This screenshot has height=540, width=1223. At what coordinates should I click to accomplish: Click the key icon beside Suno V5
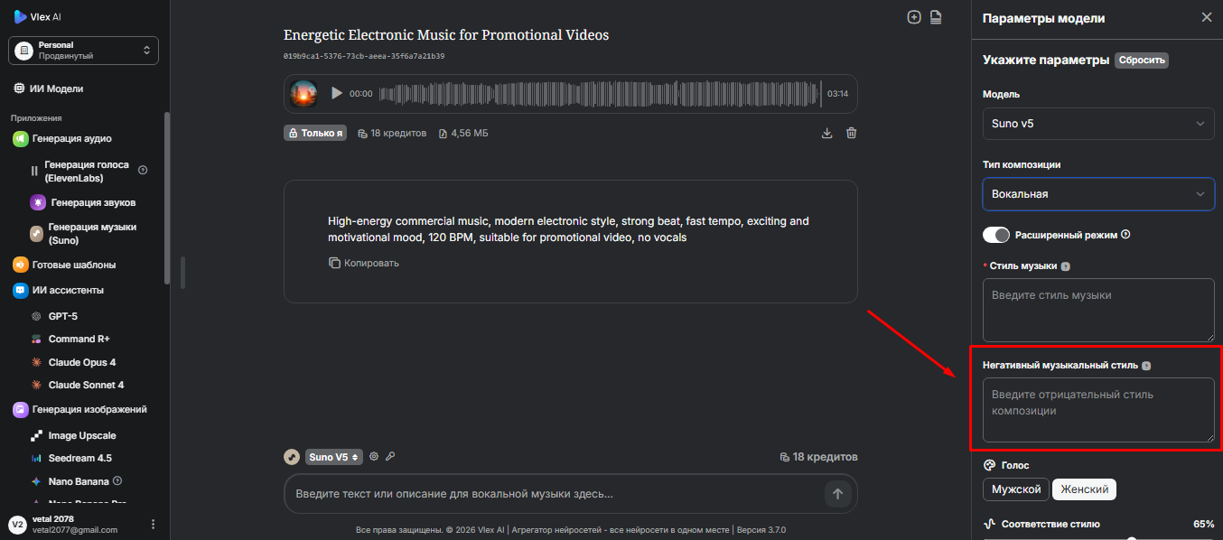390,457
